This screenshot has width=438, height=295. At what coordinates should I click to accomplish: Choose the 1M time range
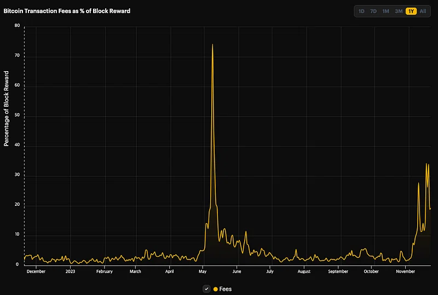coord(386,11)
